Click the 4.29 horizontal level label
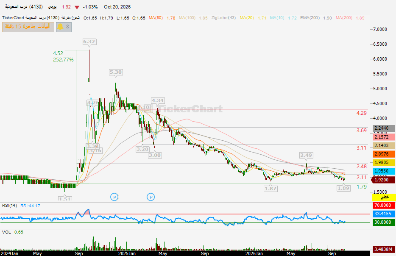This screenshot has height=256, width=396. click(x=361, y=113)
